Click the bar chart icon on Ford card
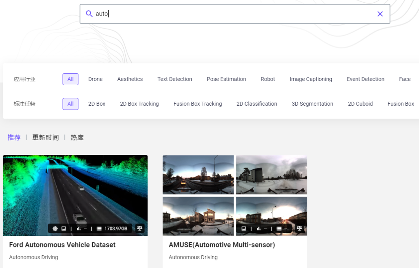 click(78, 228)
